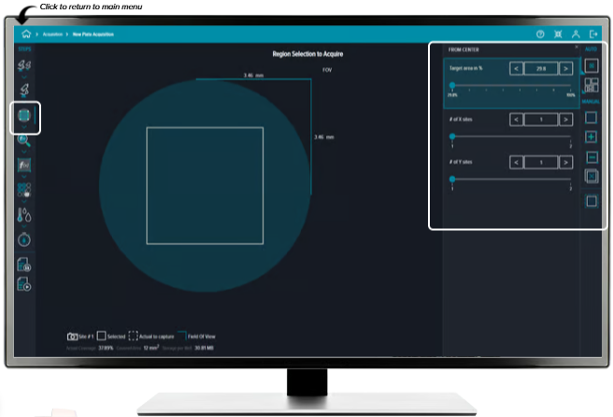Click the # of Y sites value field
This screenshot has height=417, width=613.
click(x=541, y=163)
